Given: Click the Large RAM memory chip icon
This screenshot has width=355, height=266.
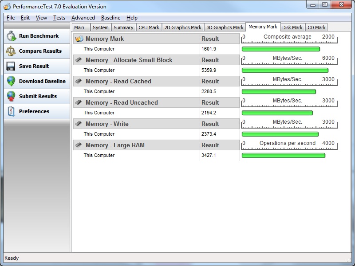Looking at the screenshot, I should tap(79, 145).
